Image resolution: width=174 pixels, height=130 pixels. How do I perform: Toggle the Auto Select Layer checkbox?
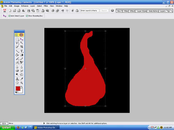pyautogui.click(x=9, y=16)
